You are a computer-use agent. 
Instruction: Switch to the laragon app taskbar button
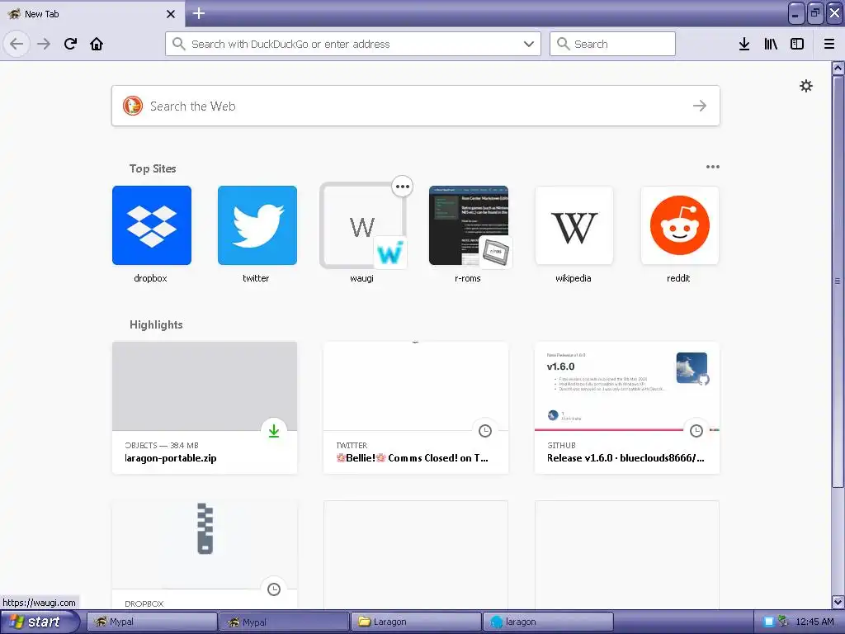point(548,622)
